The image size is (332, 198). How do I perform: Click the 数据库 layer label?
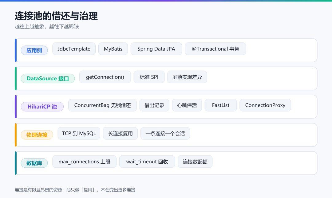tap(34, 163)
